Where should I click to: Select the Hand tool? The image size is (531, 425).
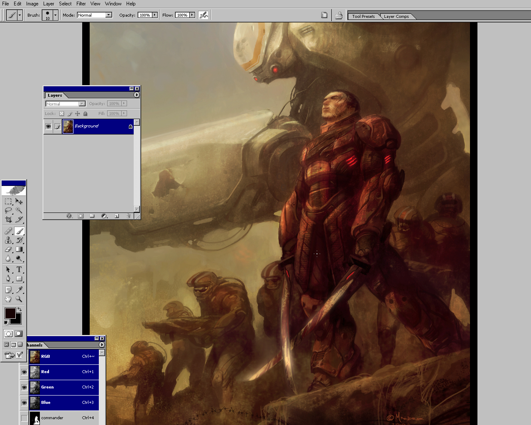(x=8, y=299)
